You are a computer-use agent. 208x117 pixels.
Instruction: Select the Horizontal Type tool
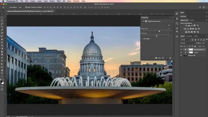coord(2,61)
